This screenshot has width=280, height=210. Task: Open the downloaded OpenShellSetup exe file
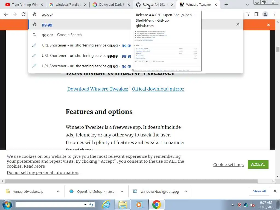(95, 191)
